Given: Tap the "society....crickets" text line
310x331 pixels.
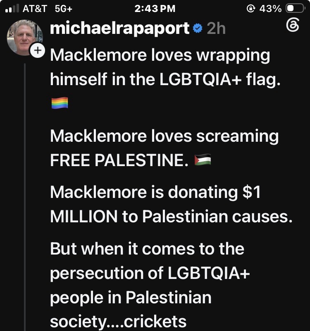Looking at the screenshot, I should click(118, 322).
